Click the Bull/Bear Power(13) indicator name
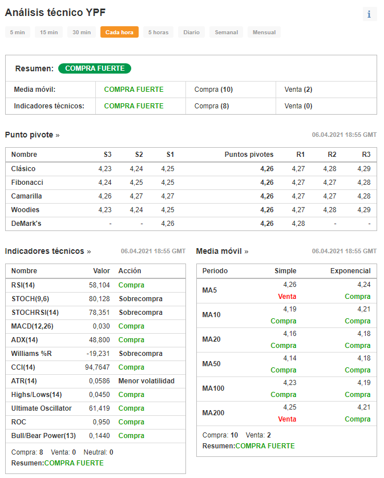 pos(43,436)
